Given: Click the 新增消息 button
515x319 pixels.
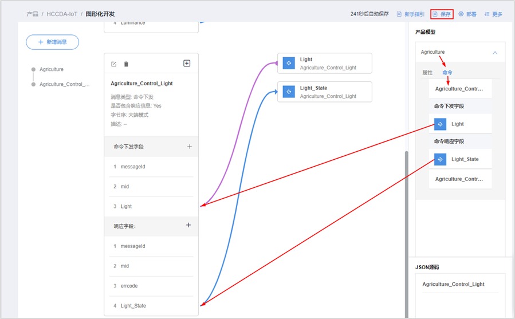Looking at the screenshot, I should click(x=52, y=42).
